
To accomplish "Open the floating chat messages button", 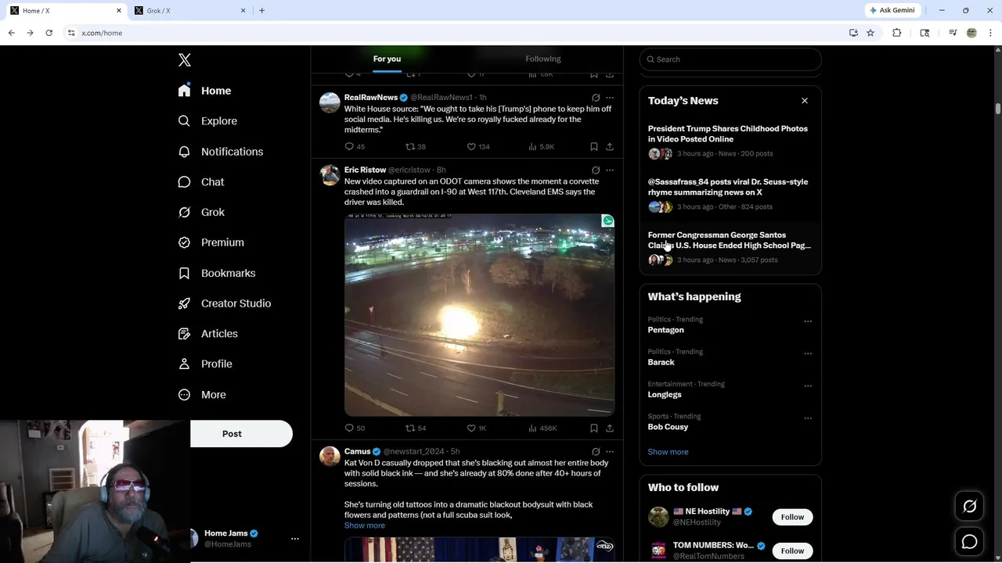I will coord(969,541).
